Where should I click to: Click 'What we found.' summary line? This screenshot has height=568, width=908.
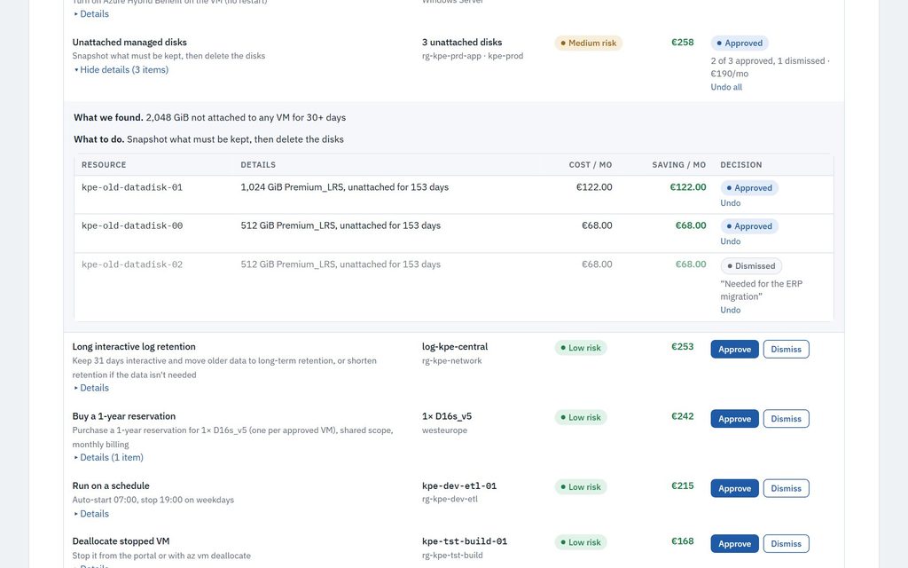pos(209,118)
